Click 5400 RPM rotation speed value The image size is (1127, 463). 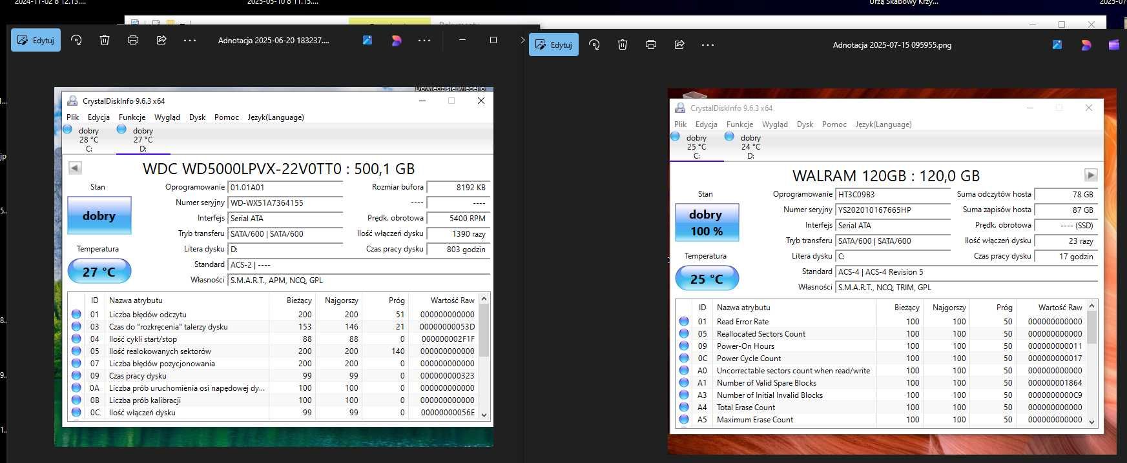tap(459, 218)
